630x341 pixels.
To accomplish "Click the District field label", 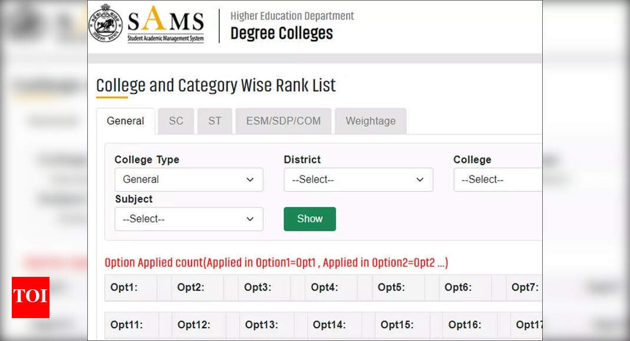I will (x=302, y=159).
